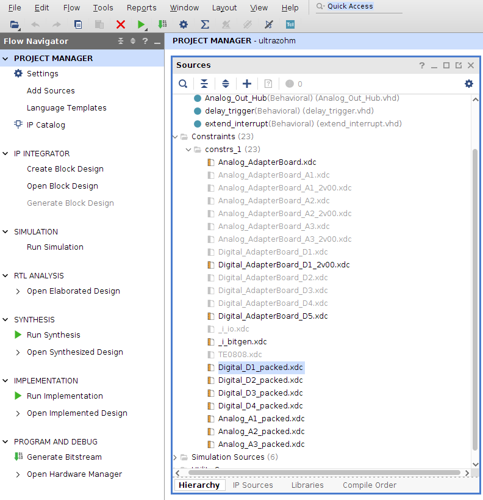Image resolution: width=483 pixels, height=500 pixels.
Task: Collapse the PROJECT MANAGER section
Action: pyautogui.click(x=6, y=59)
